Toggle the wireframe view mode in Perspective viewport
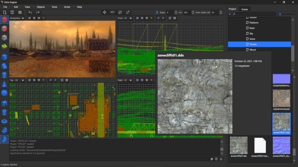The width and height of the screenshot is (298, 167). click(29, 18)
